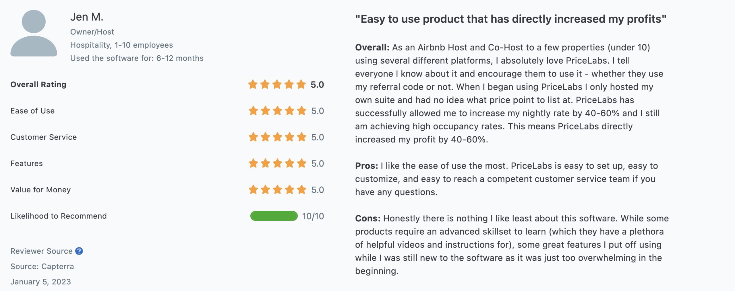Select the Overall Rating label
Screen dimensions: 735x291
point(38,85)
